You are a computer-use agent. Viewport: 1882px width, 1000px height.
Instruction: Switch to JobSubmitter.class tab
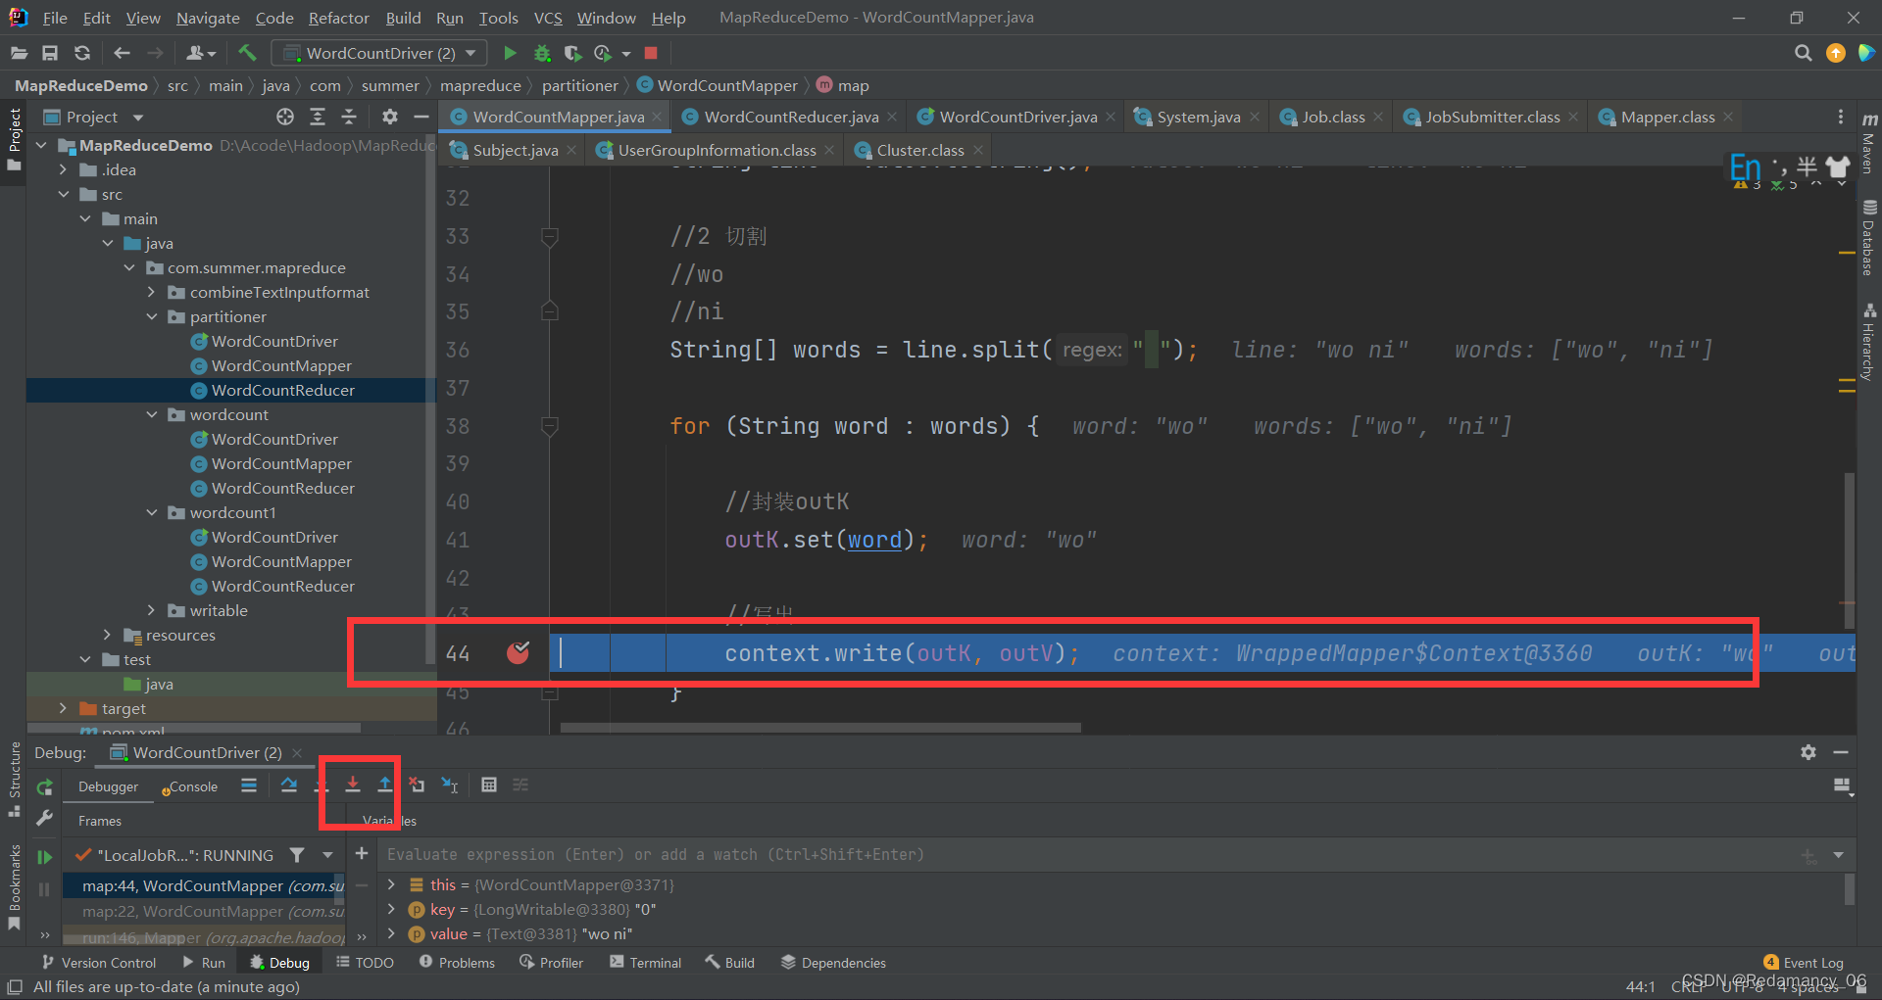1492,117
